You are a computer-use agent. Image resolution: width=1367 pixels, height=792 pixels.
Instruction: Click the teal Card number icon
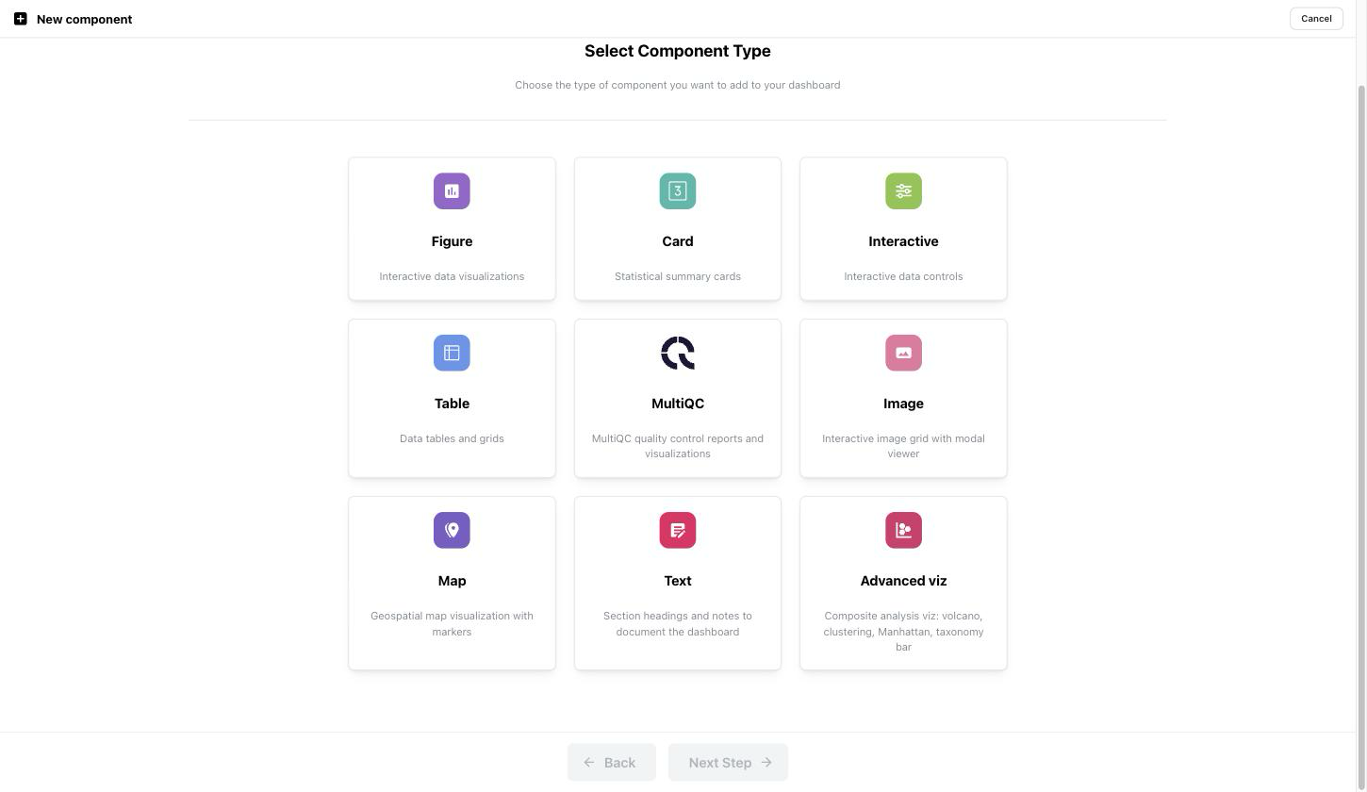tap(678, 191)
